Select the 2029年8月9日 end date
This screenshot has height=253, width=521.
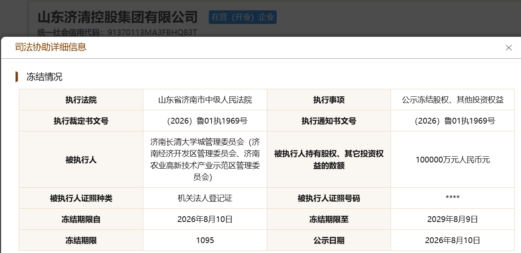(453, 220)
